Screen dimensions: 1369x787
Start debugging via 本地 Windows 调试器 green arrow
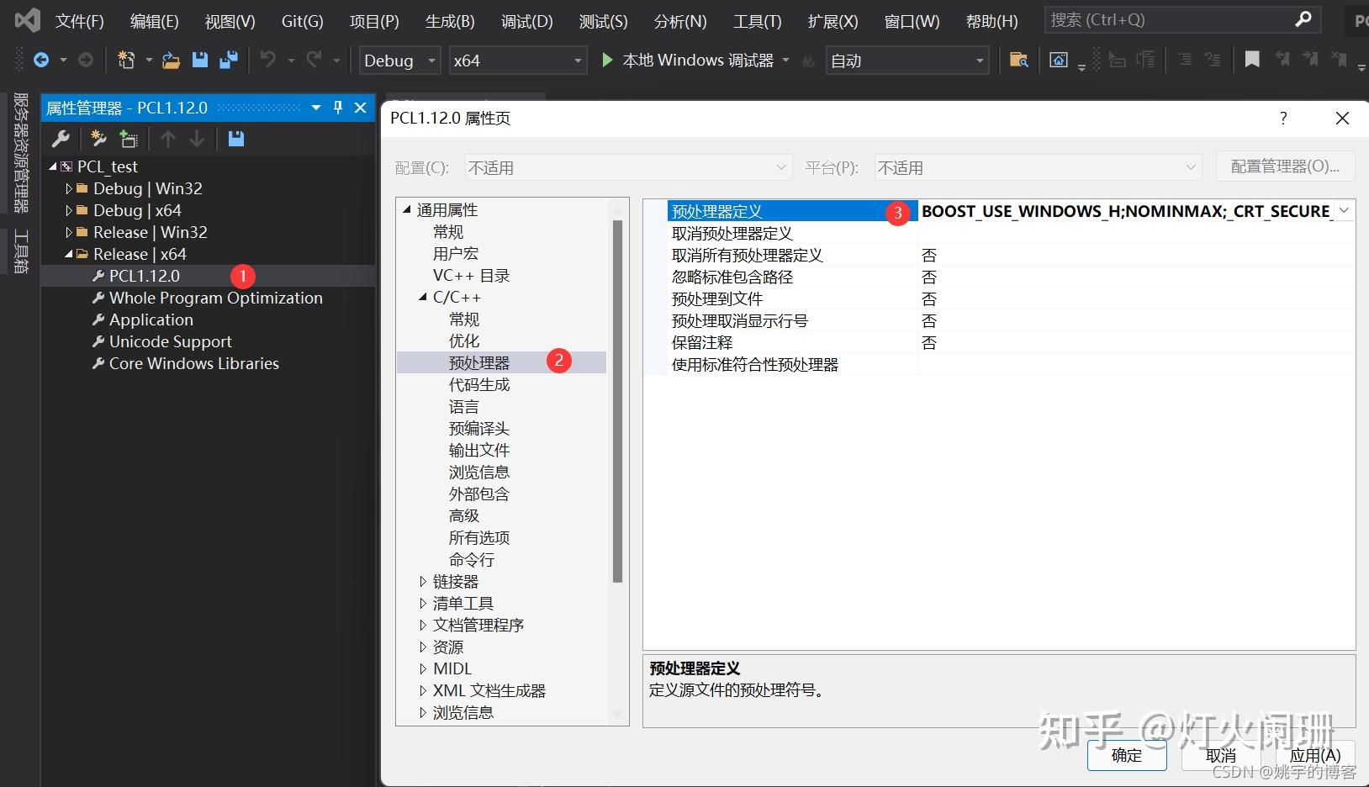tap(607, 60)
